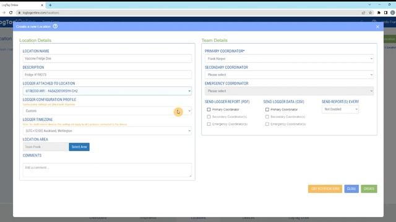Click the help icon beside Create a new Location
Viewport: 396px width, 222px height.
[55, 26]
